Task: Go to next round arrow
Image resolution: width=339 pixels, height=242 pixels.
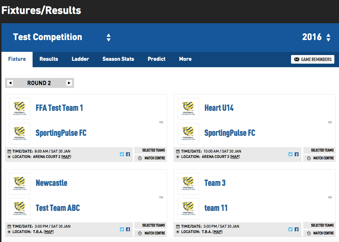Action: (69, 83)
